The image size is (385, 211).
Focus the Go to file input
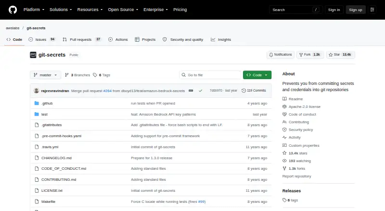[210, 75]
